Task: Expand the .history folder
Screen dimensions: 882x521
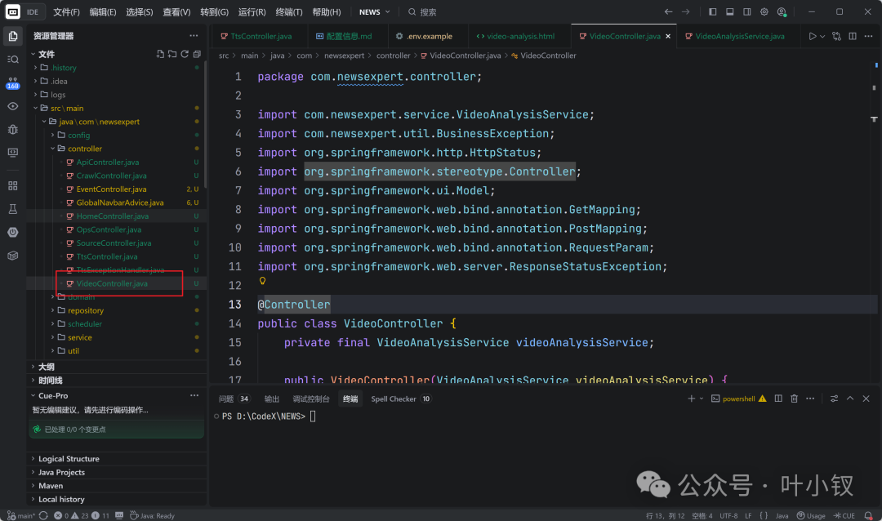Action: tap(35, 68)
